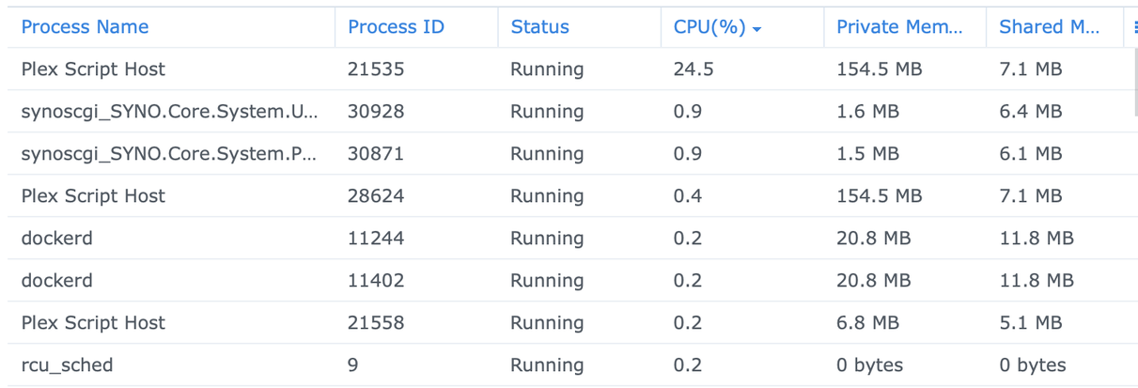Select Plex Script Host process 21535

pyautogui.click(x=93, y=70)
